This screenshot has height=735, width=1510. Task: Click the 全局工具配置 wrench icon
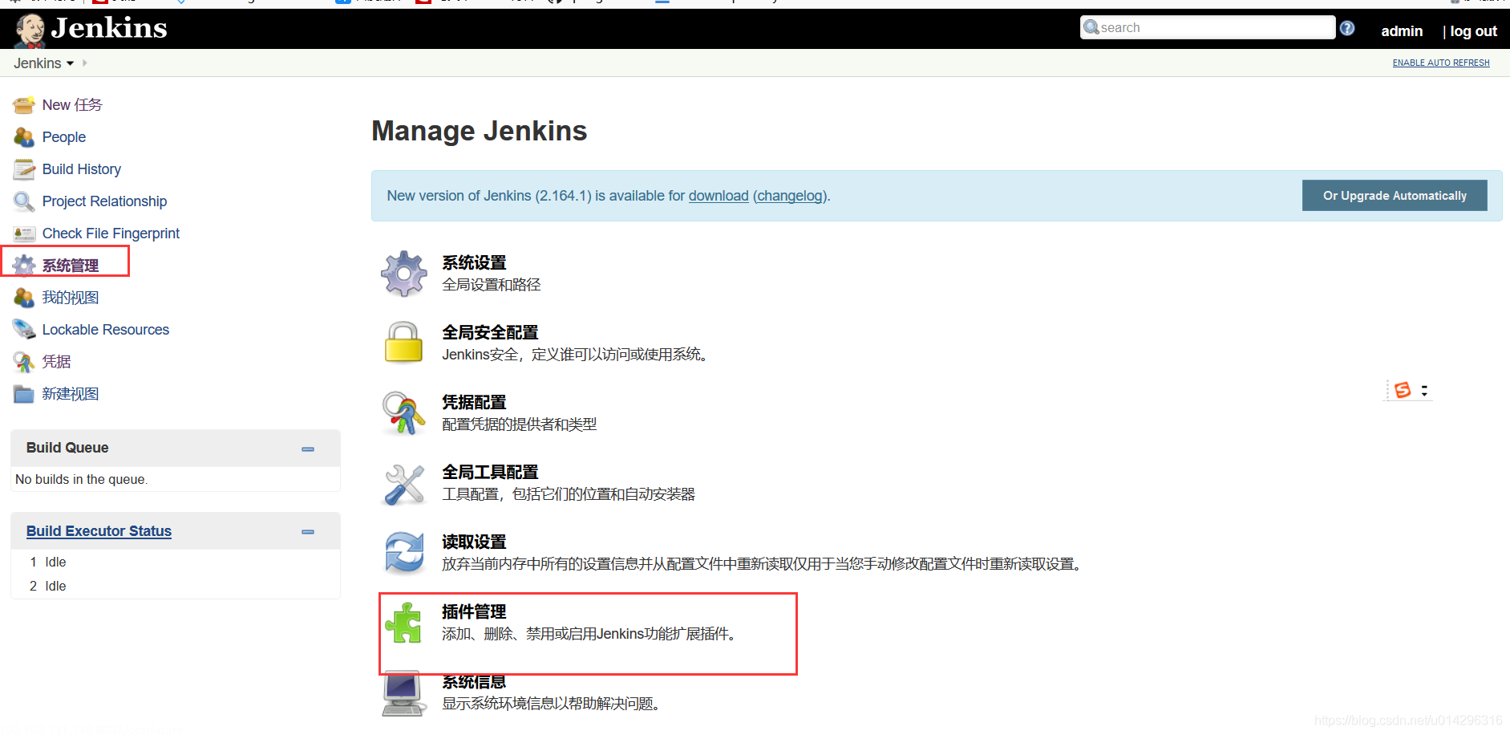coord(404,484)
